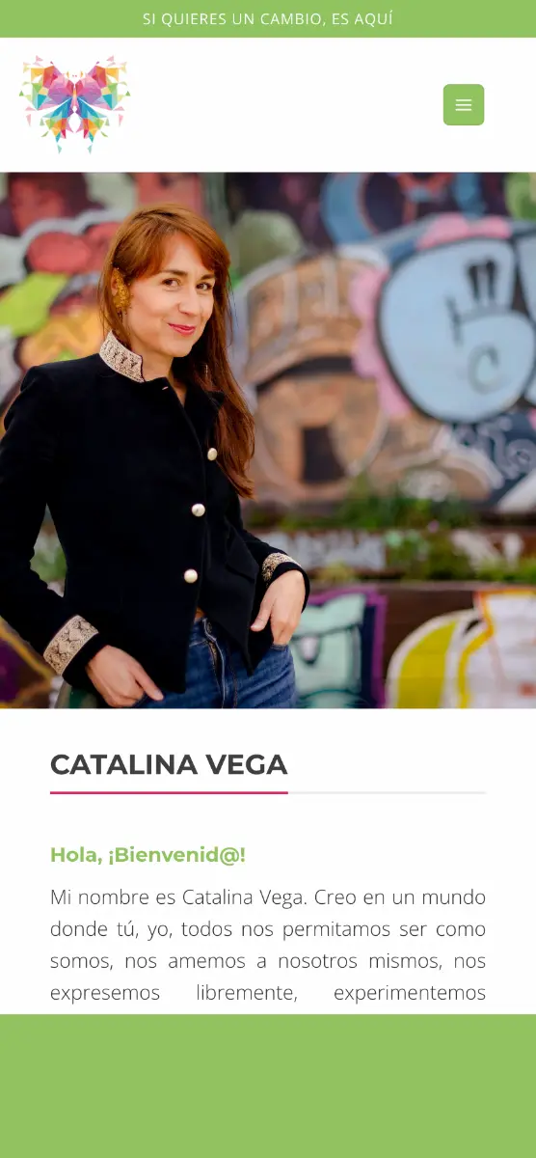The image size is (536, 1158).
Task: Click the 'SI QUIERES UN CAMBIO, ES AQUÍ' banner
Action: tap(268, 19)
